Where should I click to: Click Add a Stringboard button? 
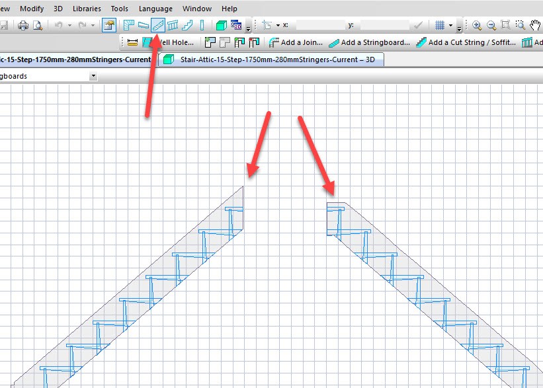click(369, 42)
